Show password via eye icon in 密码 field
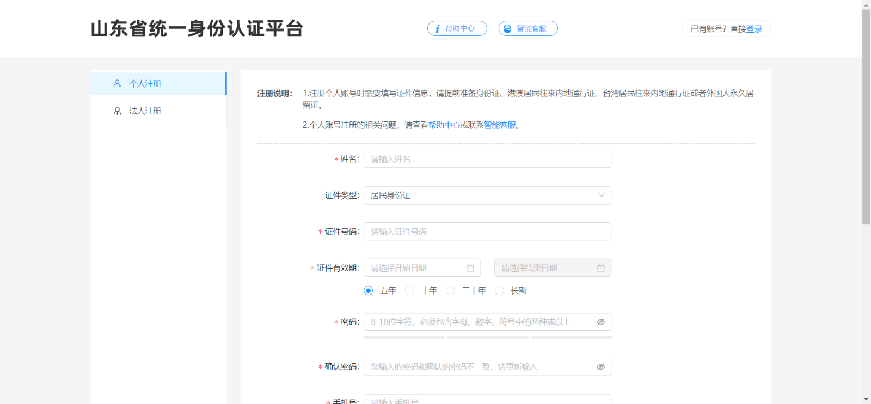The image size is (871, 404). 601,322
